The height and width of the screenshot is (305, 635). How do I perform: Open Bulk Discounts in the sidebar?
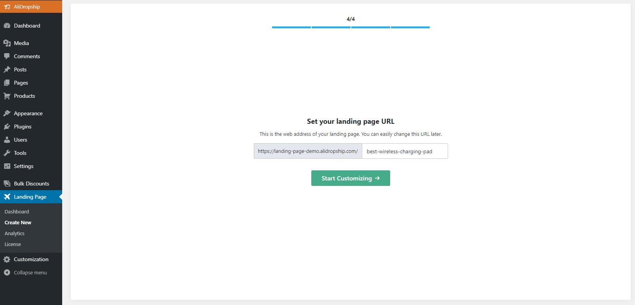click(x=31, y=184)
